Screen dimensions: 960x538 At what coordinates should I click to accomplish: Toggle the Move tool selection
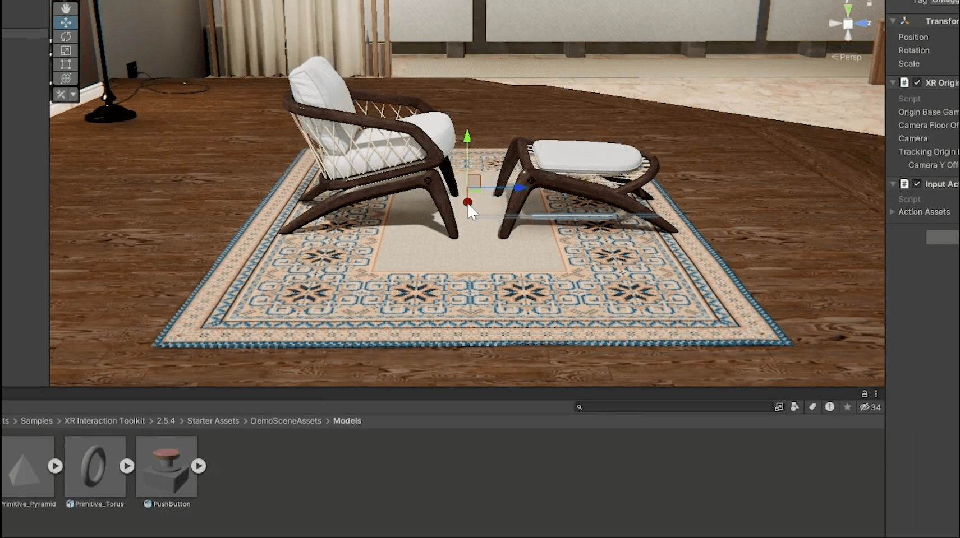pyautogui.click(x=66, y=22)
